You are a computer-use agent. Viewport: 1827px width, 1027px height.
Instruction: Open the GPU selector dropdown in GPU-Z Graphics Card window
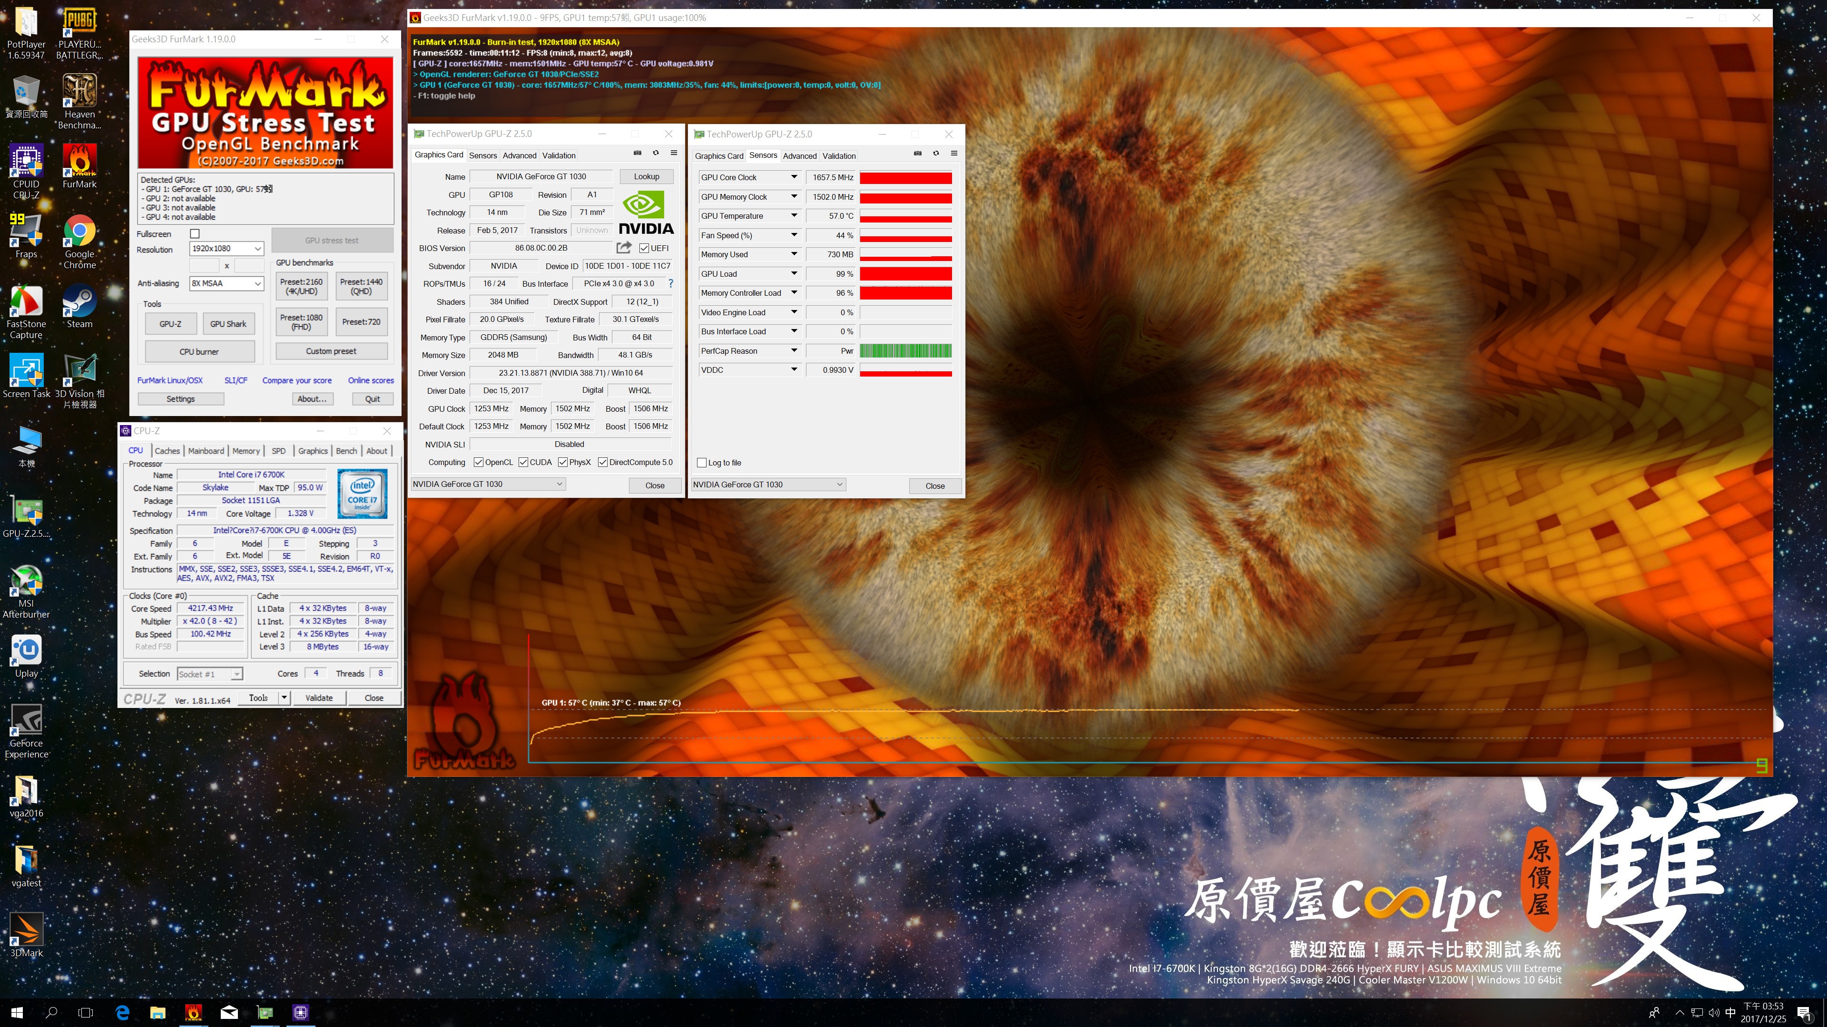coord(488,484)
